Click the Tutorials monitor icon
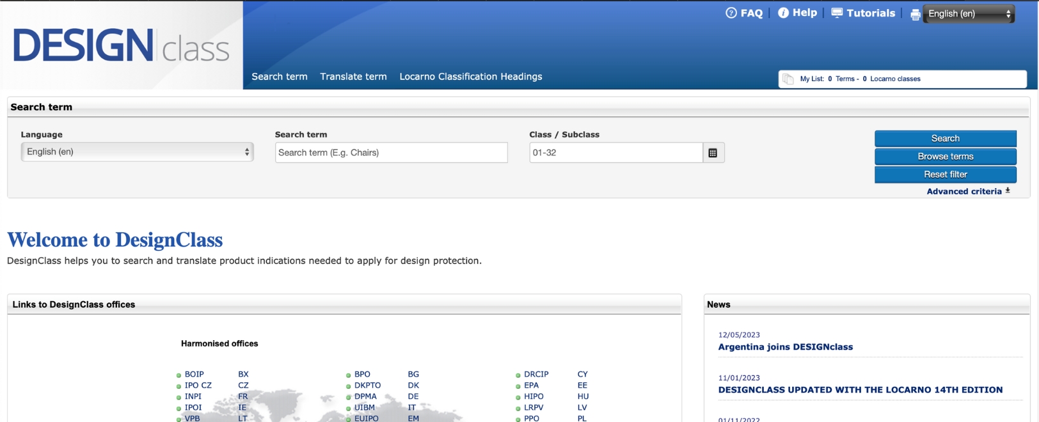Image resolution: width=1039 pixels, height=422 pixels. 837,13
